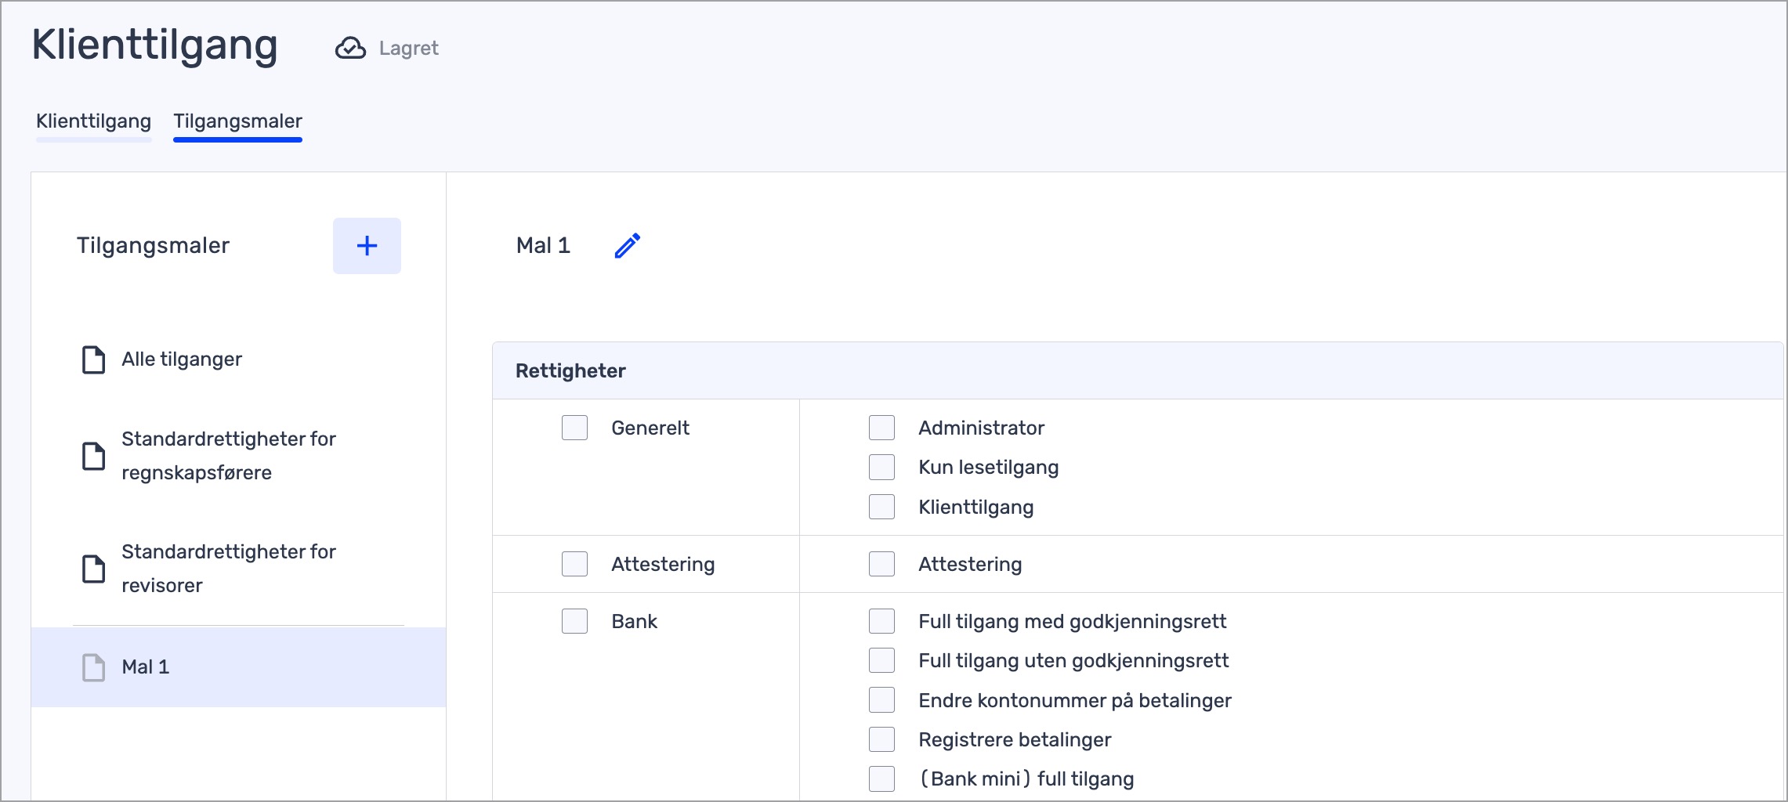Select the Mal 1 template row
The height and width of the screenshot is (802, 1788).
click(x=239, y=667)
